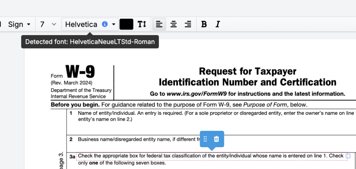Click 'Department of the Treasury' text
This screenshot has width=356, height=169.
pyautogui.click(x=81, y=90)
